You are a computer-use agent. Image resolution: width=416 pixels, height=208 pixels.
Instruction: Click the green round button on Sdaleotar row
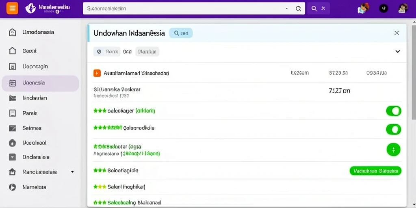tap(393, 149)
